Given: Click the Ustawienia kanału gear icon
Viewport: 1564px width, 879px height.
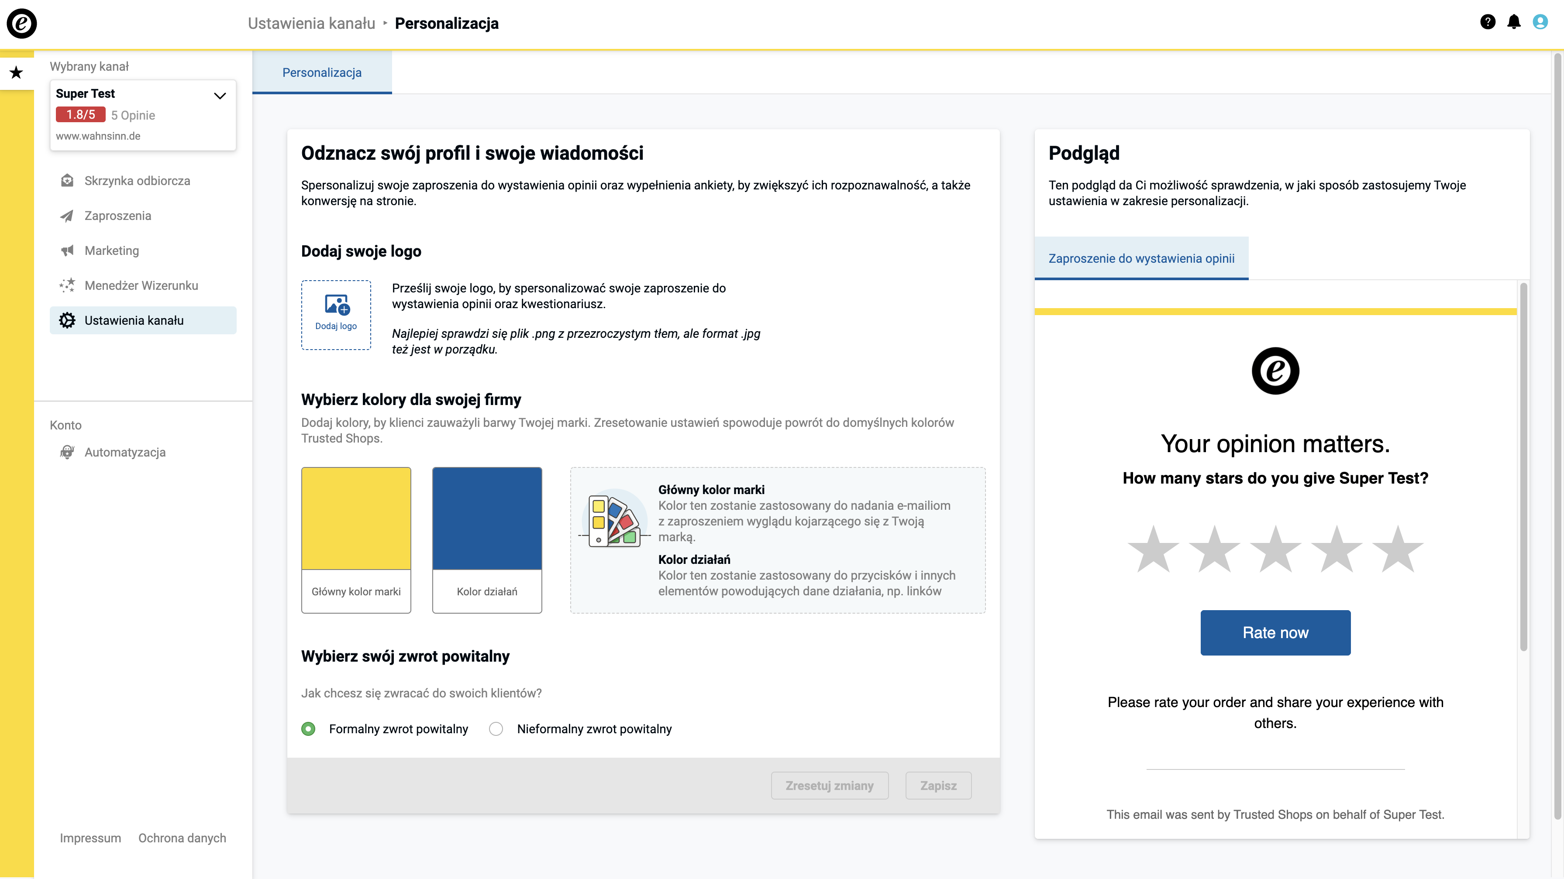Looking at the screenshot, I should pyautogui.click(x=67, y=320).
